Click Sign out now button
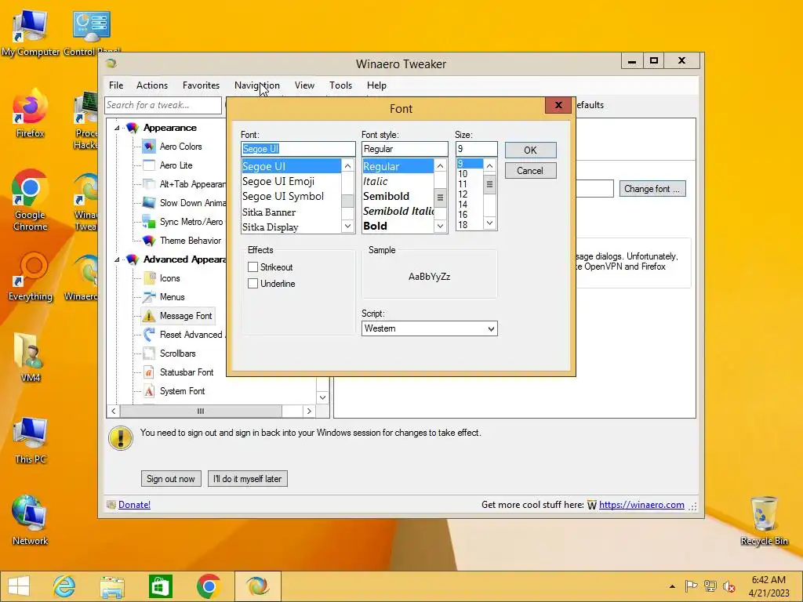The image size is (803, 602). click(170, 479)
